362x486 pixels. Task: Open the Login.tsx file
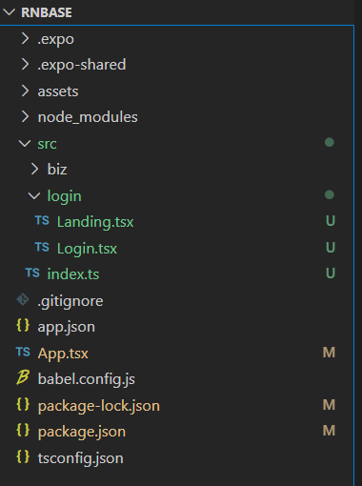click(x=87, y=249)
